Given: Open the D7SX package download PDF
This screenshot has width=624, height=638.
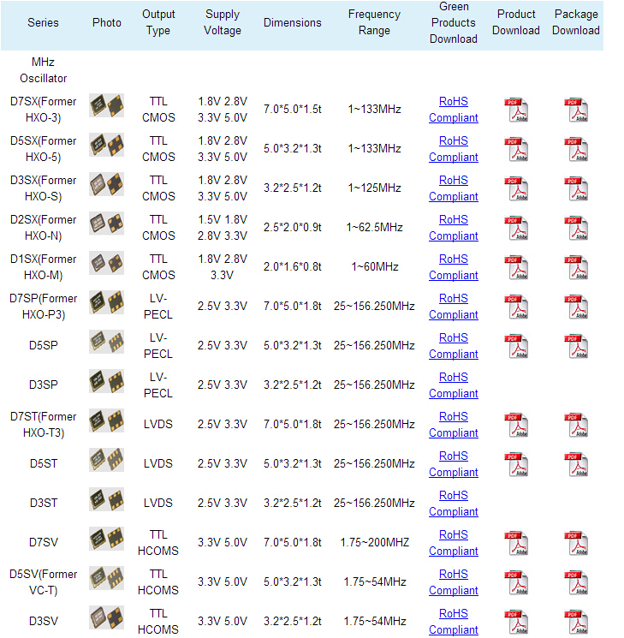Looking at the screenshot, I should (x=575, y=110).
